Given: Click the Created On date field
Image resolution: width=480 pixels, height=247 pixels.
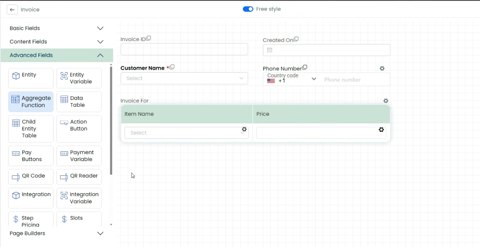Looking at the screenshot, I should coord(326,50).
